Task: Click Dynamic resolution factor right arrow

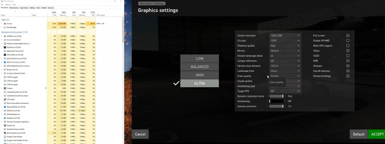Action: (x=285, y=96)
